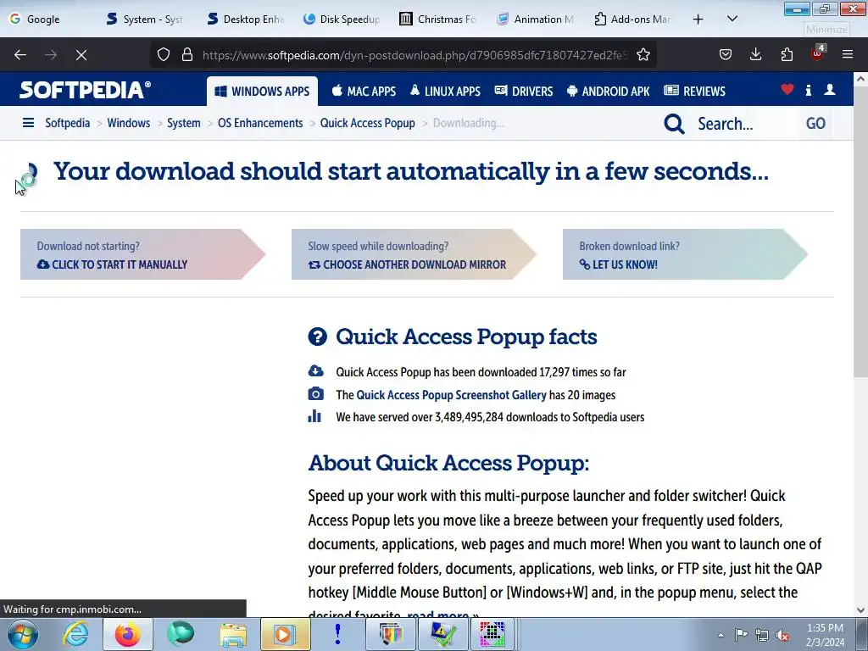Screen dimensions: 868x651
Task: Click the red heart favorites icon
Action: point(787,89)
